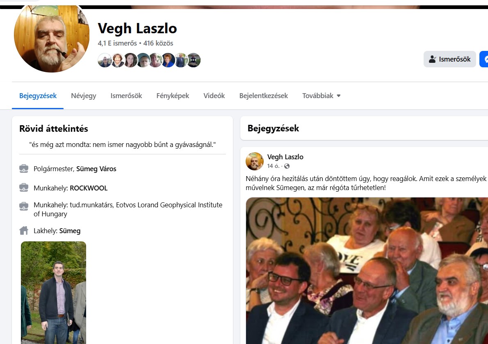Click the briefcase icon beside Munkahely ROCKWOOL
Viewport: 488px width, 344px height.
point(24,188)
